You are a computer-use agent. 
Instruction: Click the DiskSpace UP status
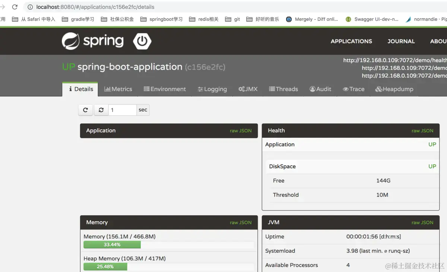[x=432, y=166]
